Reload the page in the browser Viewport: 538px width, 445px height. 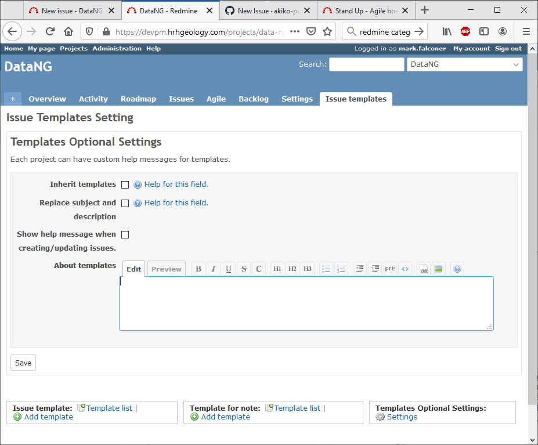pyautogui.click(x=50, y=31)
